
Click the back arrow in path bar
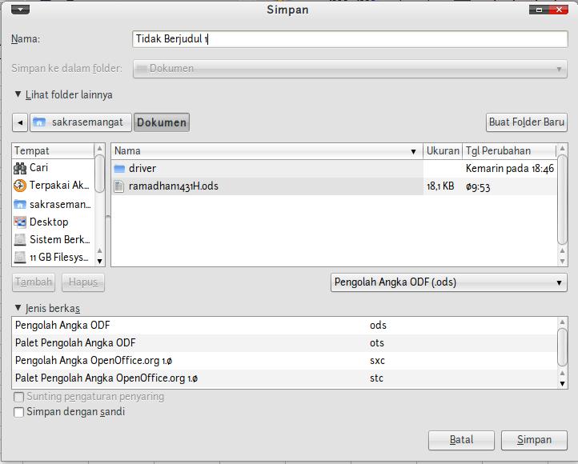click(x=20, y=122)
